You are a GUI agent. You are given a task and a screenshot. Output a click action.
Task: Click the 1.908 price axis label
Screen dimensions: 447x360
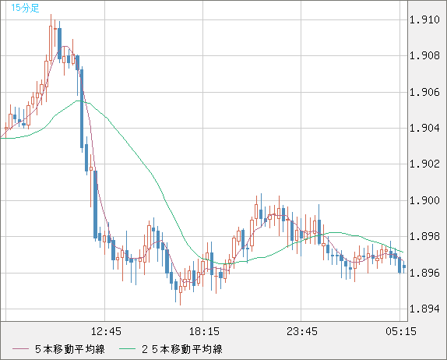click(424, 55)
